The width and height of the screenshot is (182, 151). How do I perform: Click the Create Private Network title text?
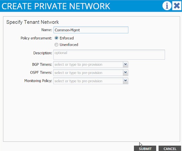click(56, 6)
